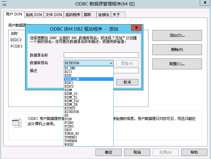
Task: Click 取消 in the DB2 dialog
Action: pos(127,82)
